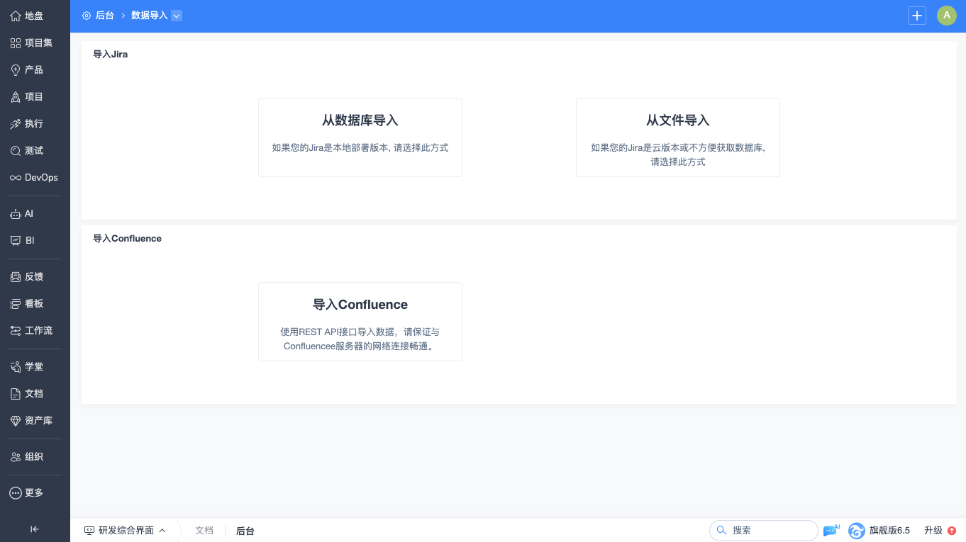This screenshot has height=542, width=966.
Task: Expand the 数据导入 dropdown arrow
Action: pos(177,16)
